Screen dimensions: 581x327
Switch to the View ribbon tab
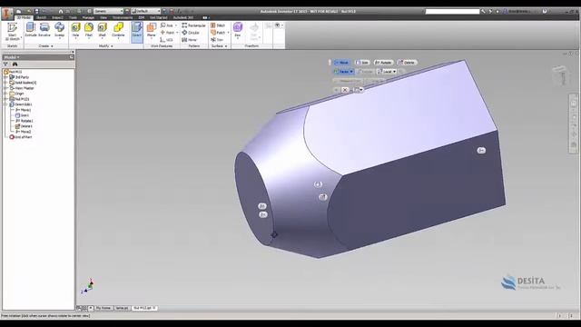103,17
